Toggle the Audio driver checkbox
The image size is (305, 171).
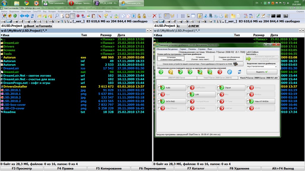point(159,88)
